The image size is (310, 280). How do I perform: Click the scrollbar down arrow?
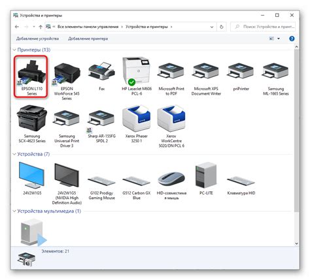click(x=296, y=243)
